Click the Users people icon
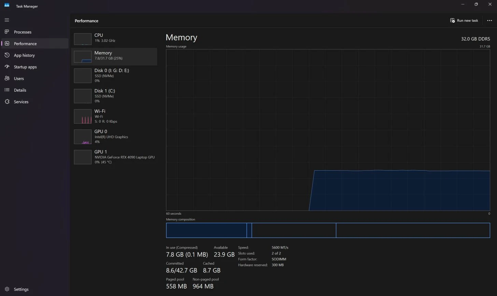The width and height of the screenshot is (497, 296). 7,78
